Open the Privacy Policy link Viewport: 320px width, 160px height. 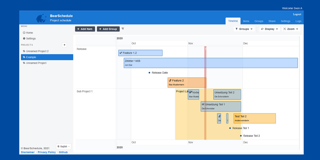pyautogui.click(x=47, y=152)
